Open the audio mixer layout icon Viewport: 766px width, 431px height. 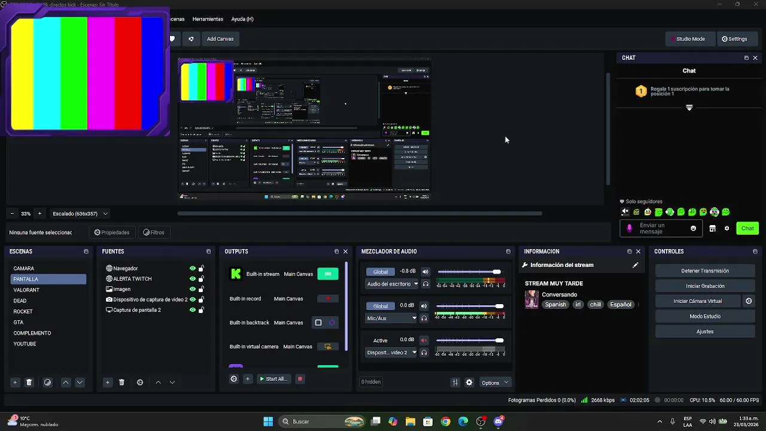coord(455,383)
